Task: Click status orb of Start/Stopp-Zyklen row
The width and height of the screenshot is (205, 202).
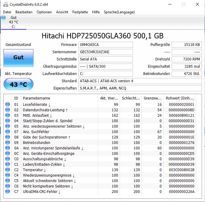Action: (8, 121)
